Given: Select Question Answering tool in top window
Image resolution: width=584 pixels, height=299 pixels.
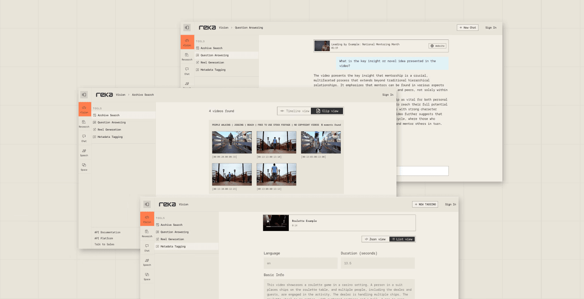Looking at the screenshot, I should point(226,55).
